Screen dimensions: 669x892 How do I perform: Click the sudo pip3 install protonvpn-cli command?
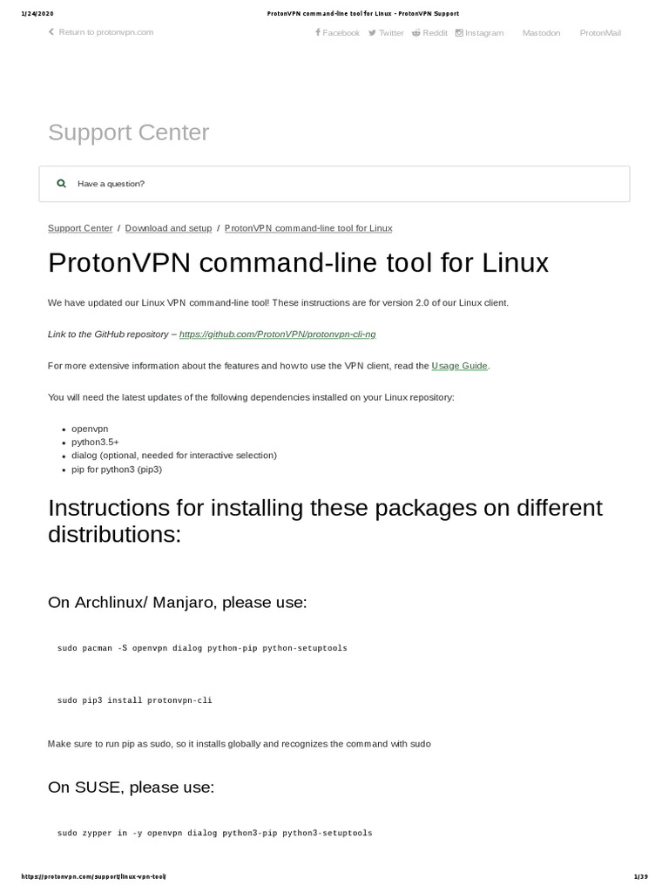tap(135, 700)
